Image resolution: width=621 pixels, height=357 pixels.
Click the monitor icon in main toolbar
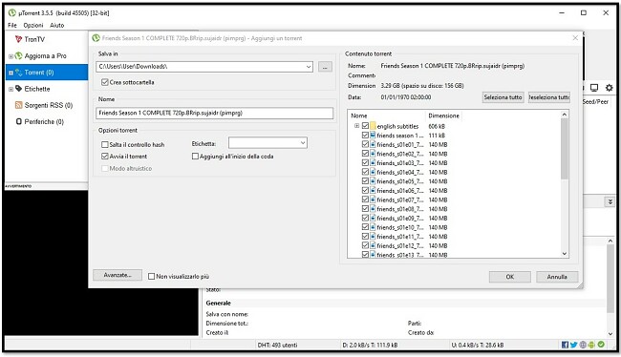[594, 88]
